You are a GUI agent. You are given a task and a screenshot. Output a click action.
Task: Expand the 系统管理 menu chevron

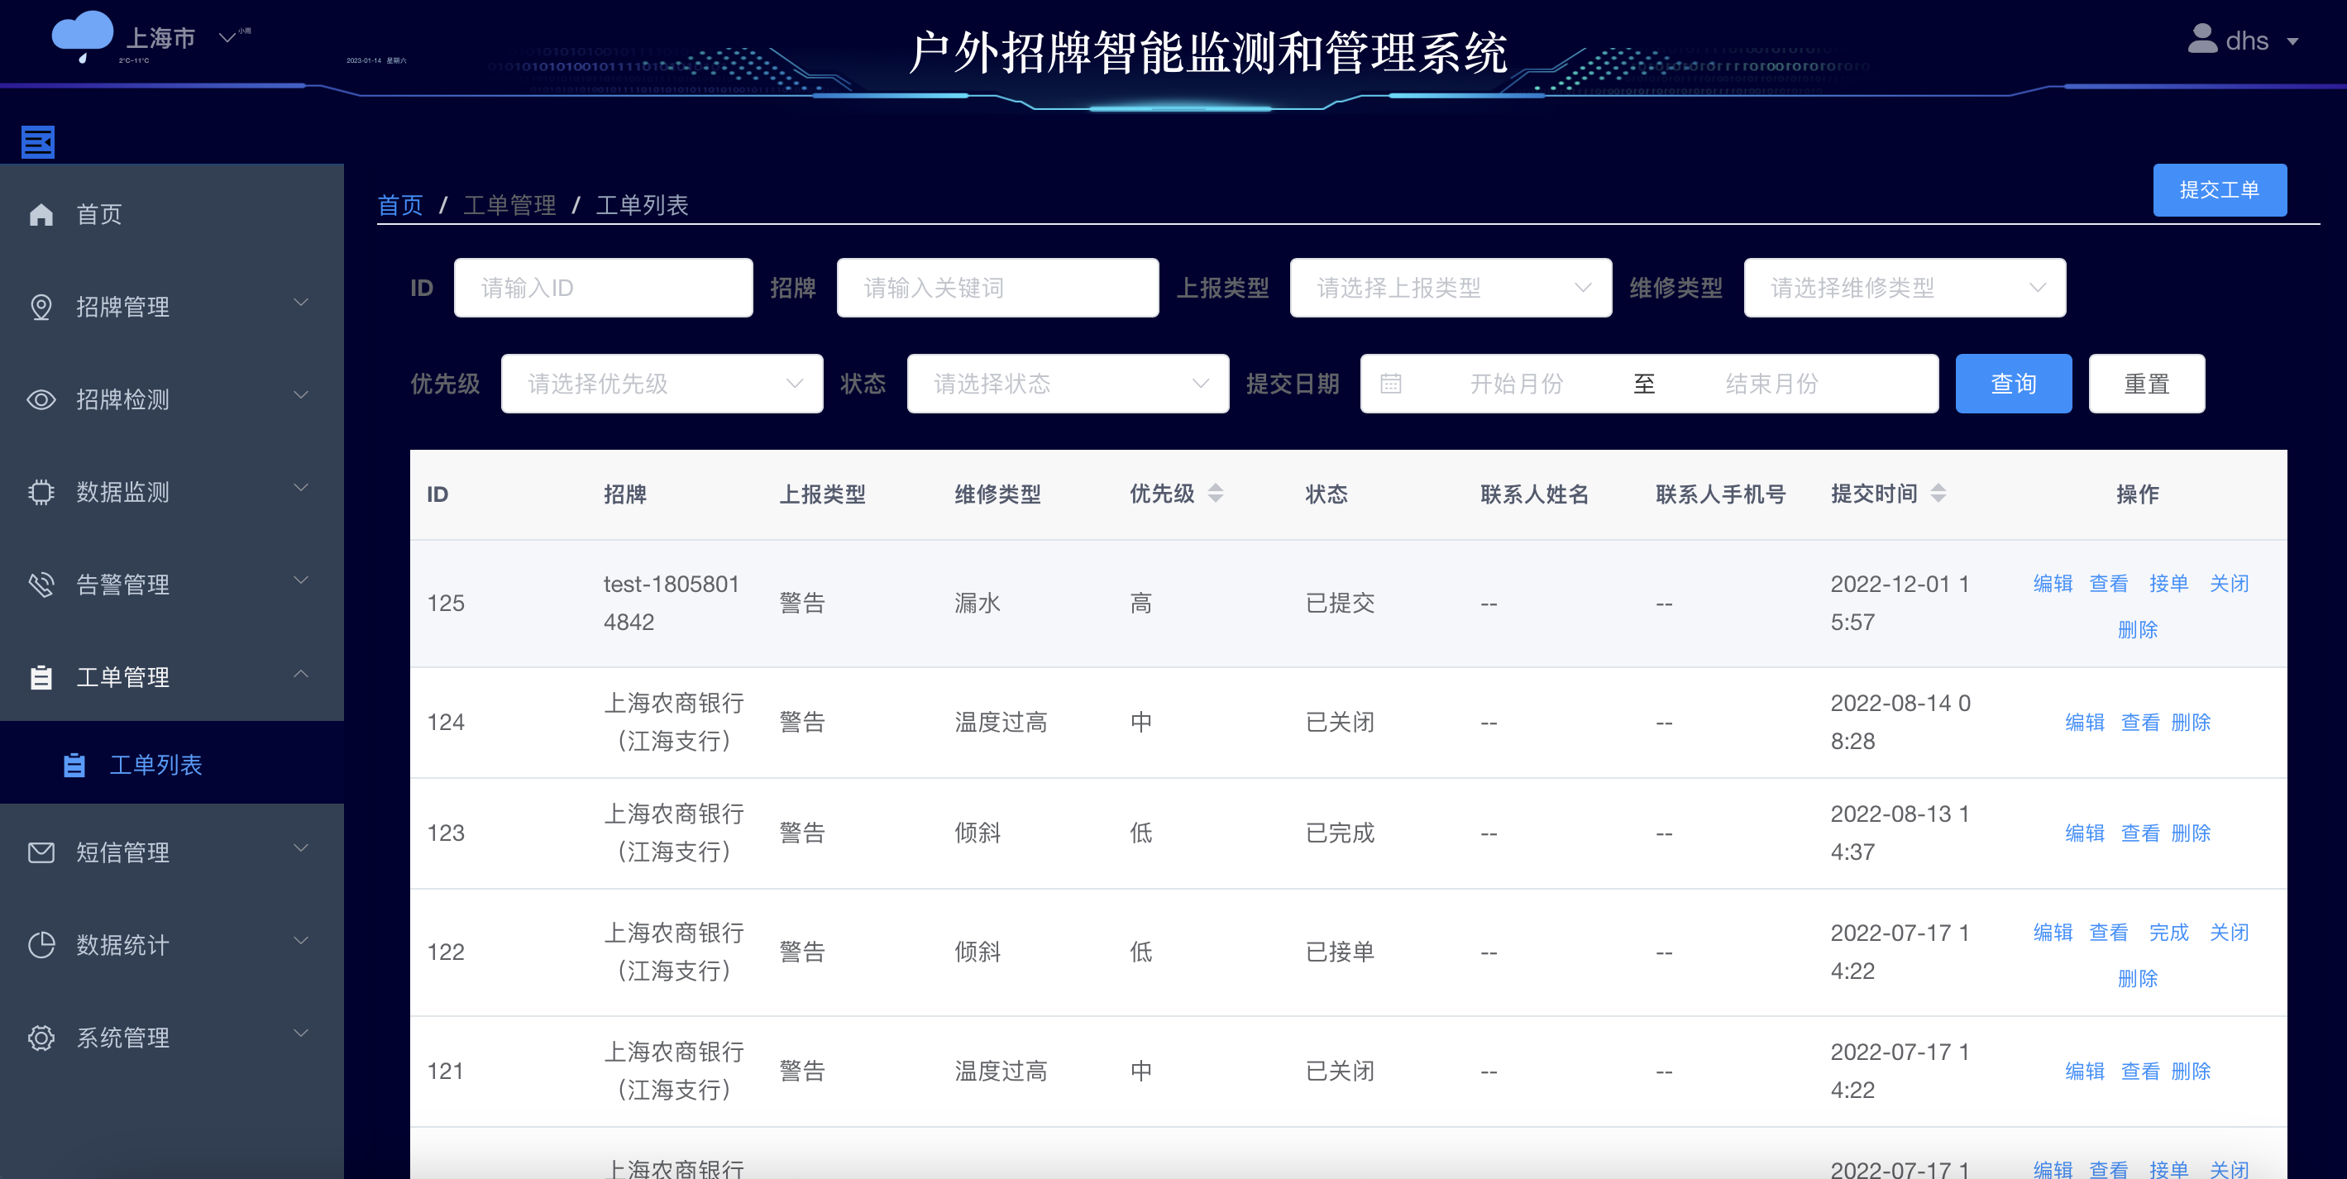point(302,1033)
